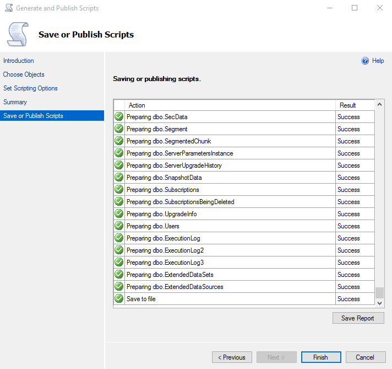Click checkmark icon for dbo.SnapshotData row
The width and height of the screenshot is (392, 369).
pyautogui.click(x=119, y=177)
